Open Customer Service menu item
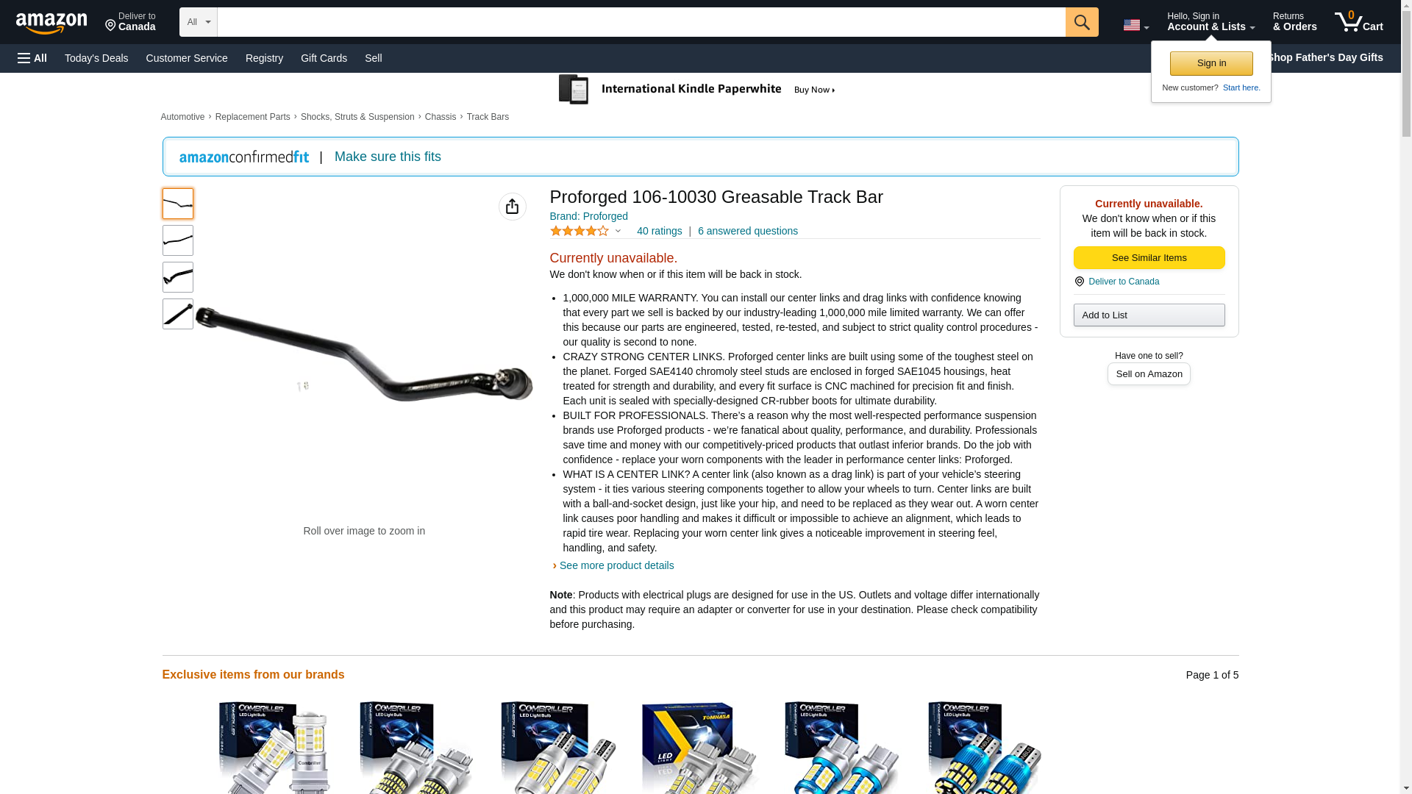The image size is (1412, 794). [187, 58]
